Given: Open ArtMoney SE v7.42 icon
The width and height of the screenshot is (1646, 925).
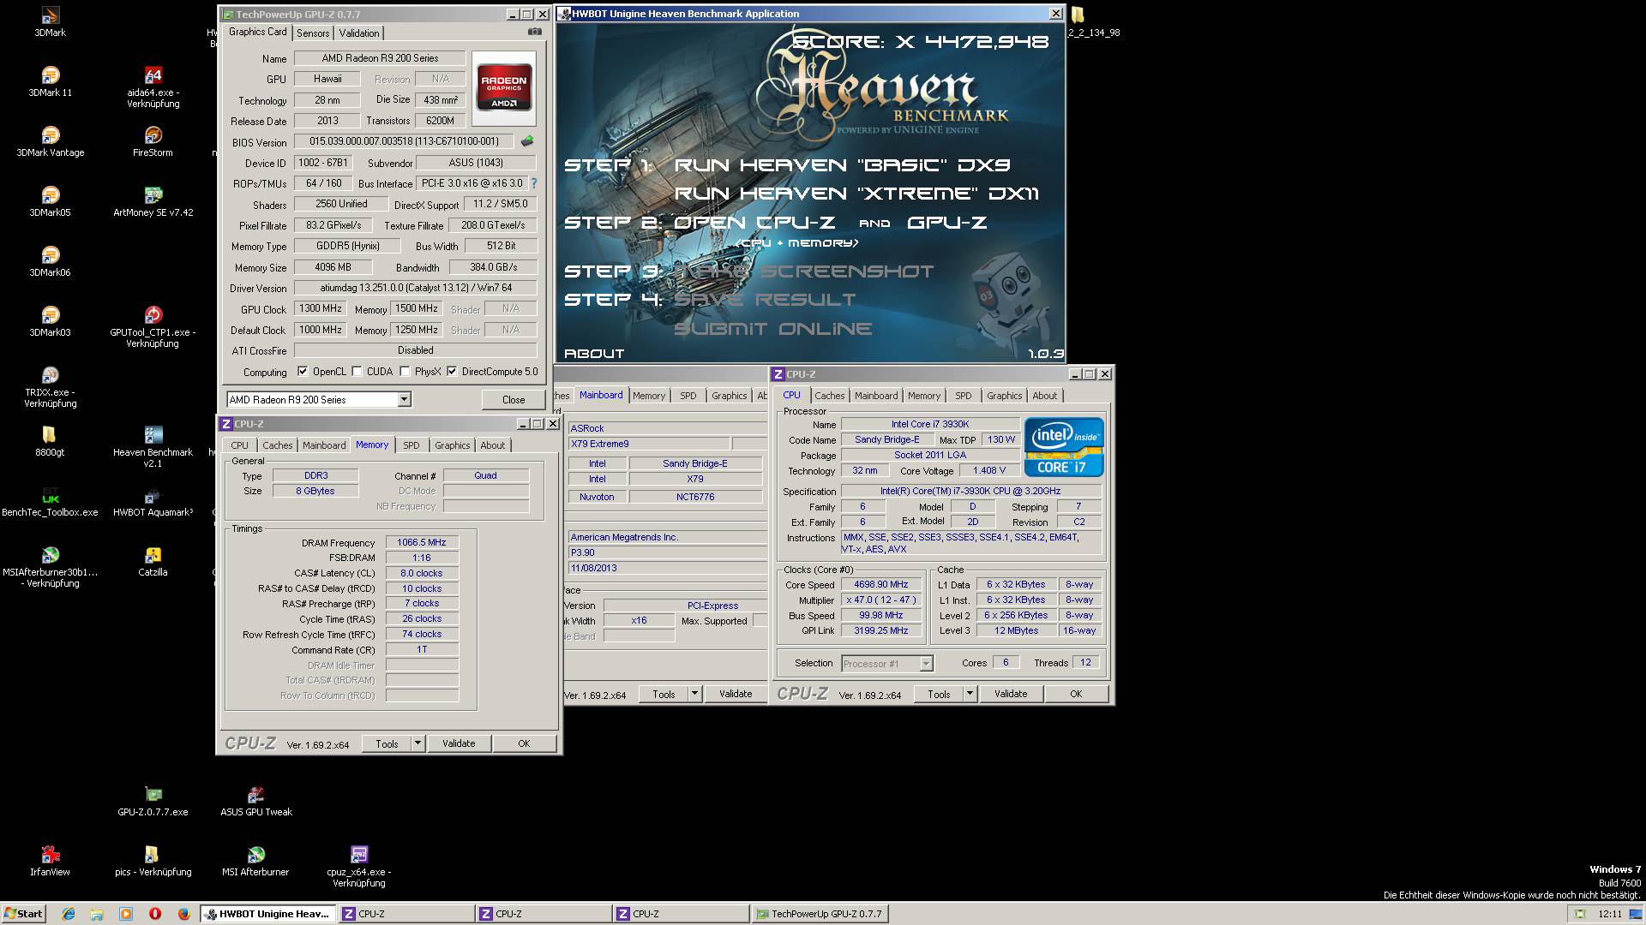Looking at the screenshot, I should click(x=153, y=201).
